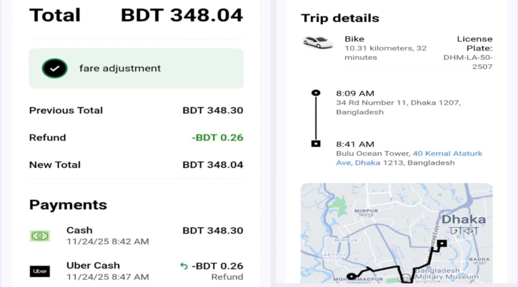Click the Trip details heading
Screen dimensions: 518x287
tap(340, 19)
